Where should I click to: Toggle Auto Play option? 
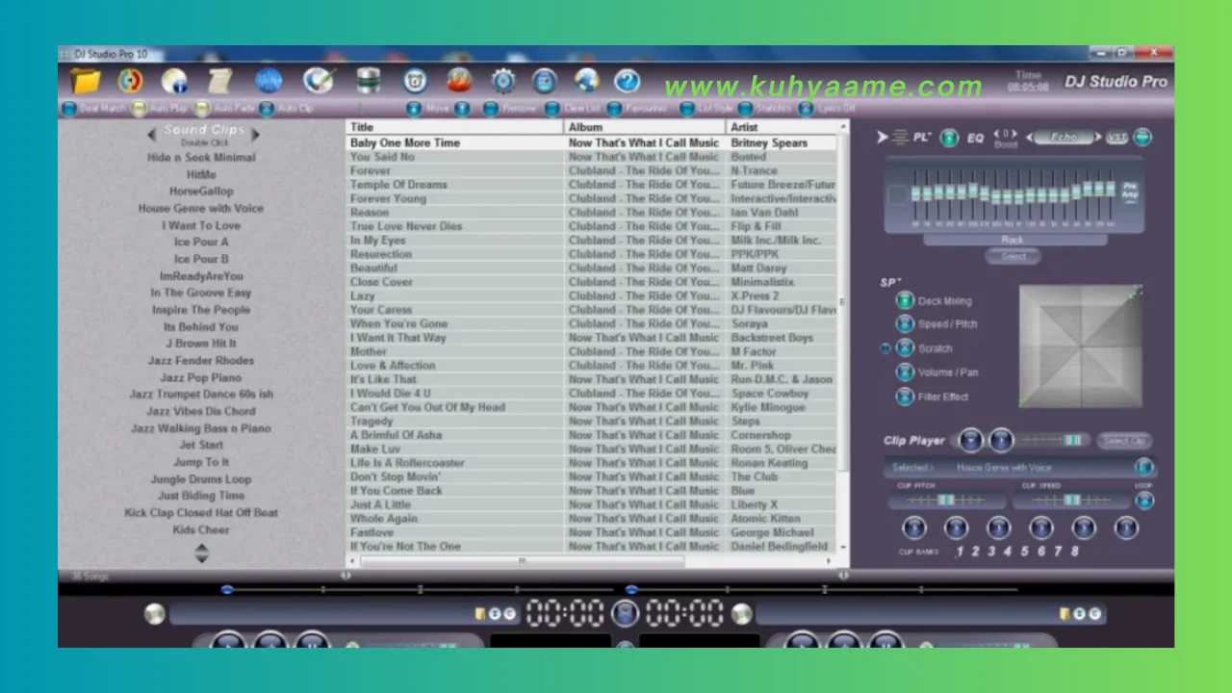[140, 109]
